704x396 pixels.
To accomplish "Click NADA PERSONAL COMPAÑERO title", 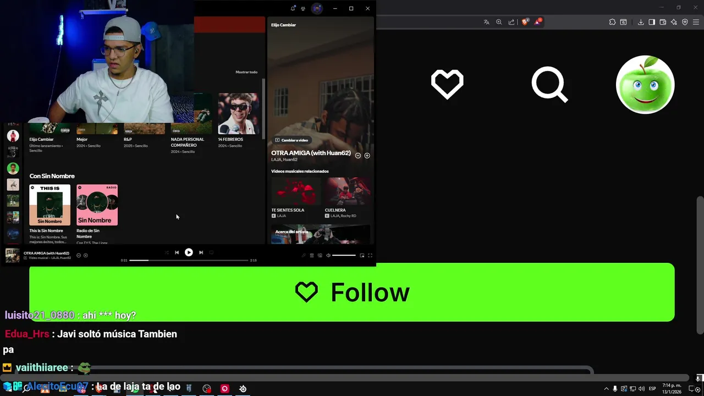I will pos(188,142).
